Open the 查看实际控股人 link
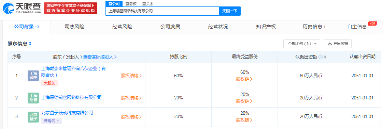 click(100, 57)
